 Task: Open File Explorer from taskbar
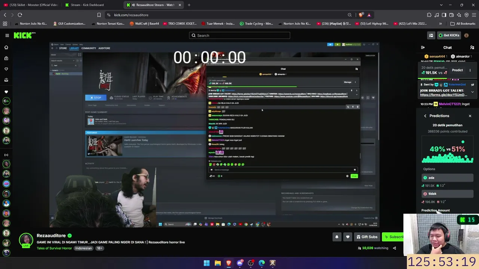click(x=217, y=263)
